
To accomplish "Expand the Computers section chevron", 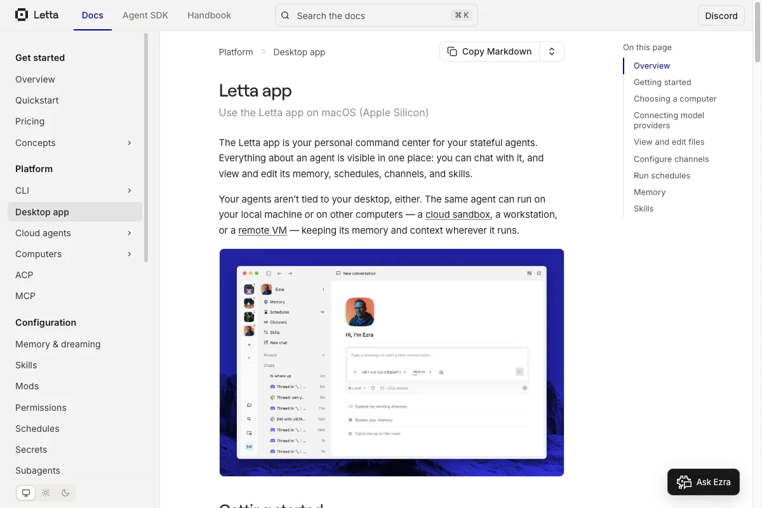I will pyautogui.click(x=130, y=254).
